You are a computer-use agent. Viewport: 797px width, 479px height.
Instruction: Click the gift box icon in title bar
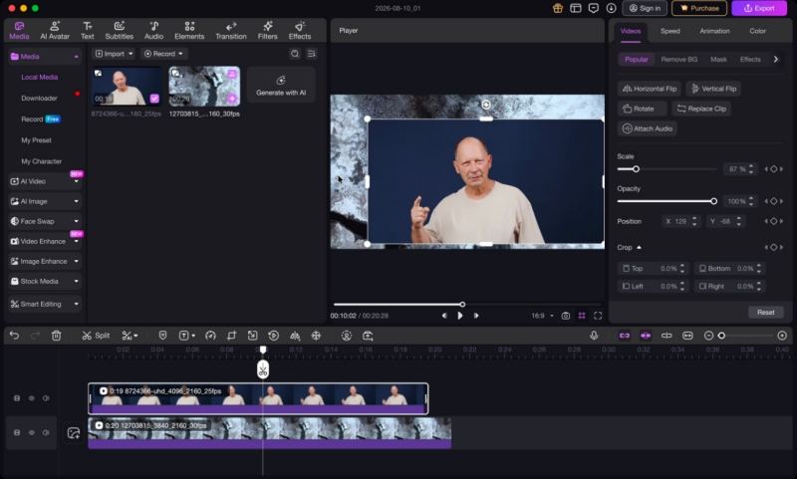pyautogui.click(x=558, y=8)
